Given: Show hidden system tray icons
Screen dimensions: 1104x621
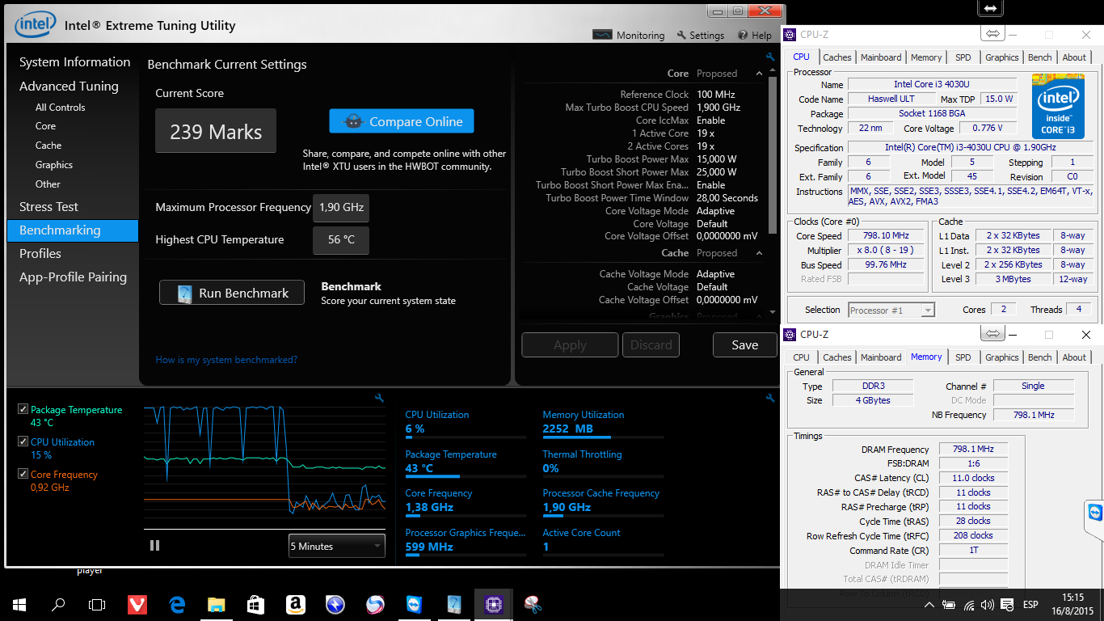Looking at the screenshot, I should pos(929,605).
